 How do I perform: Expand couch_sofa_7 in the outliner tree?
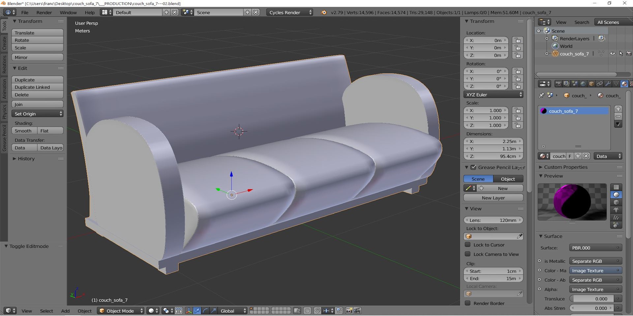point(547,54)
